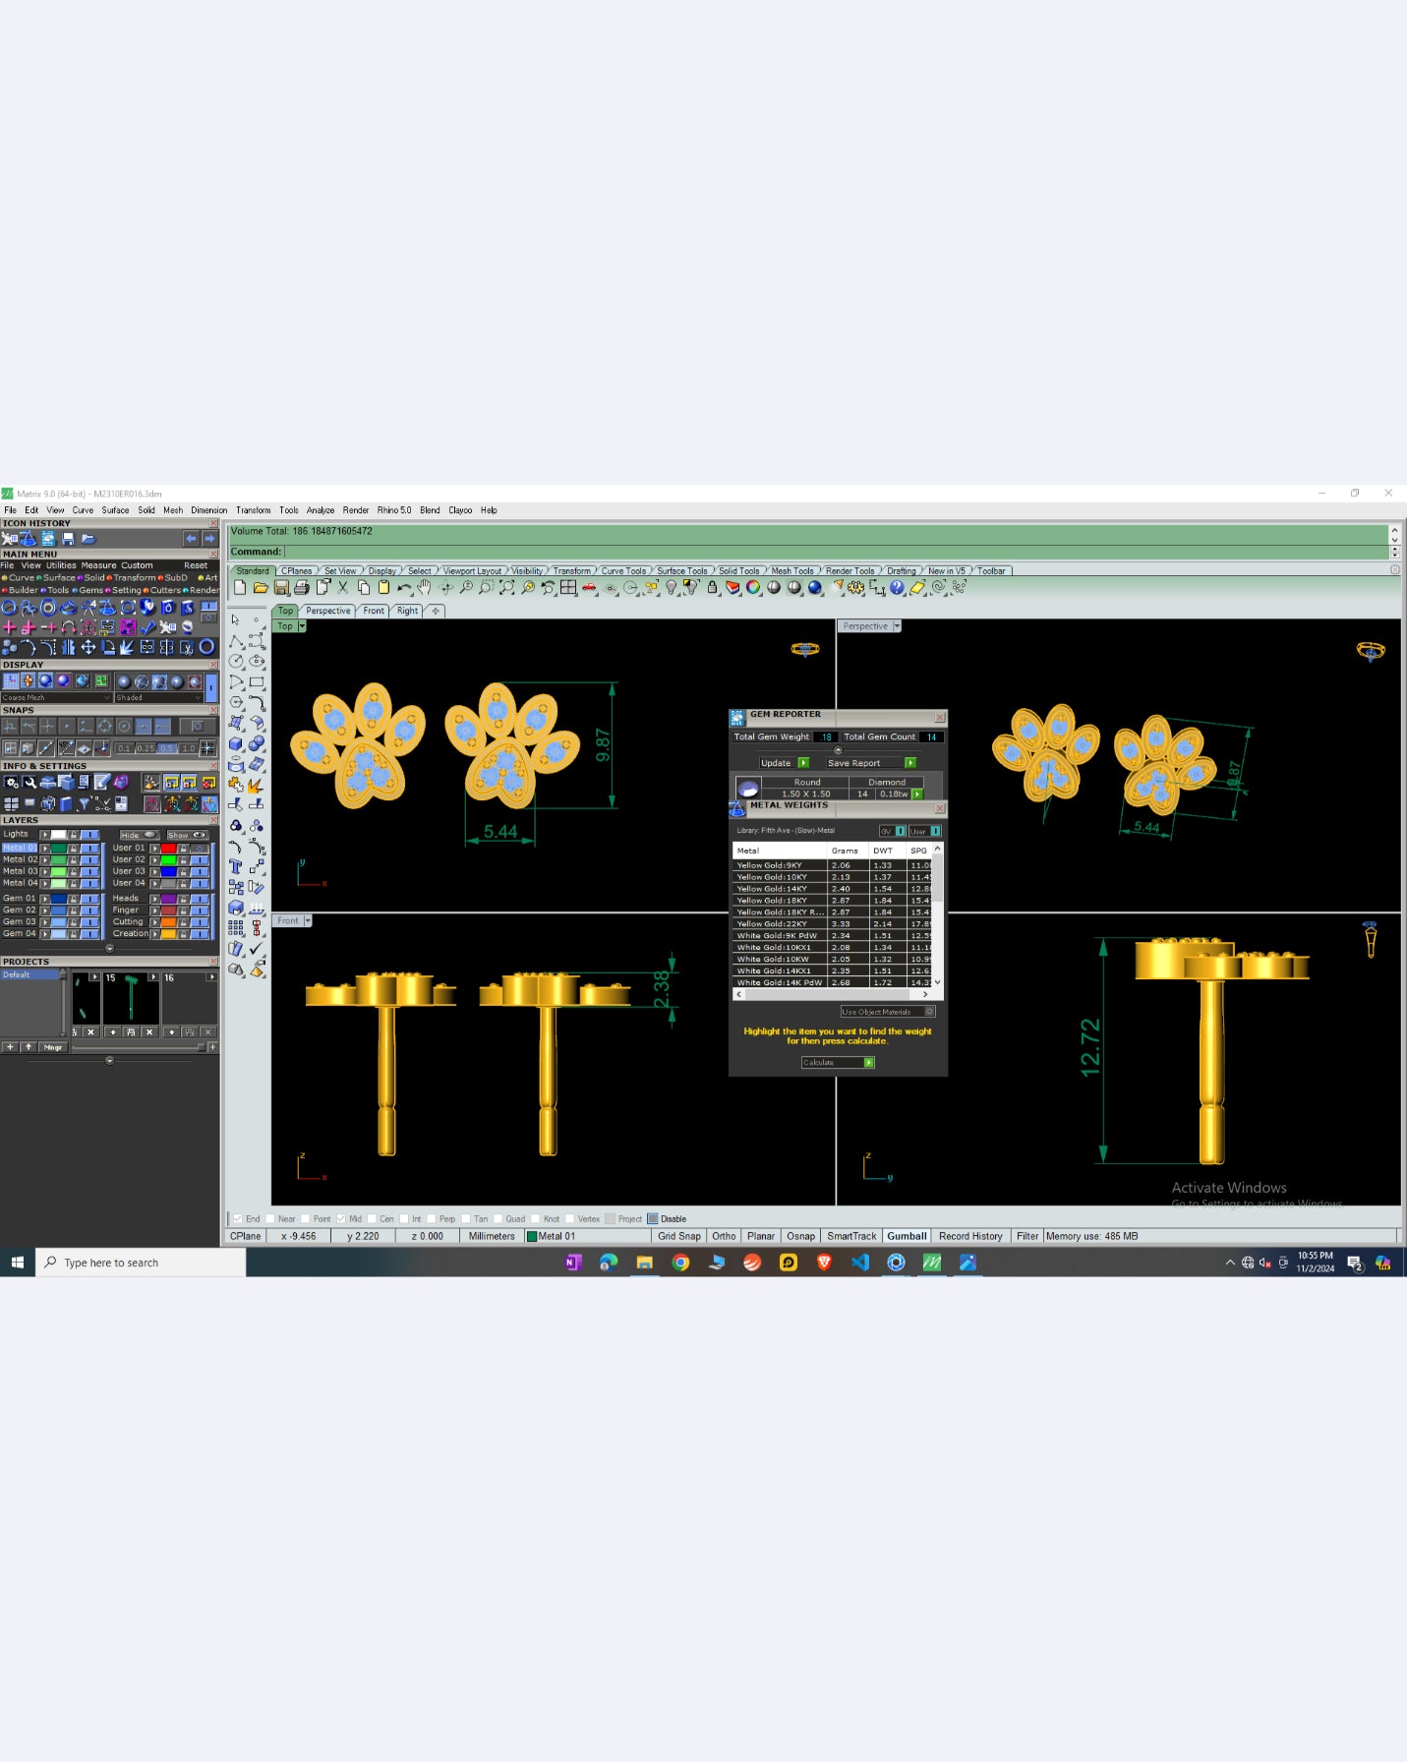Click the Print icon in Standard toolbar
This screenshot has width=1407, height=1762.
(302, 588)
